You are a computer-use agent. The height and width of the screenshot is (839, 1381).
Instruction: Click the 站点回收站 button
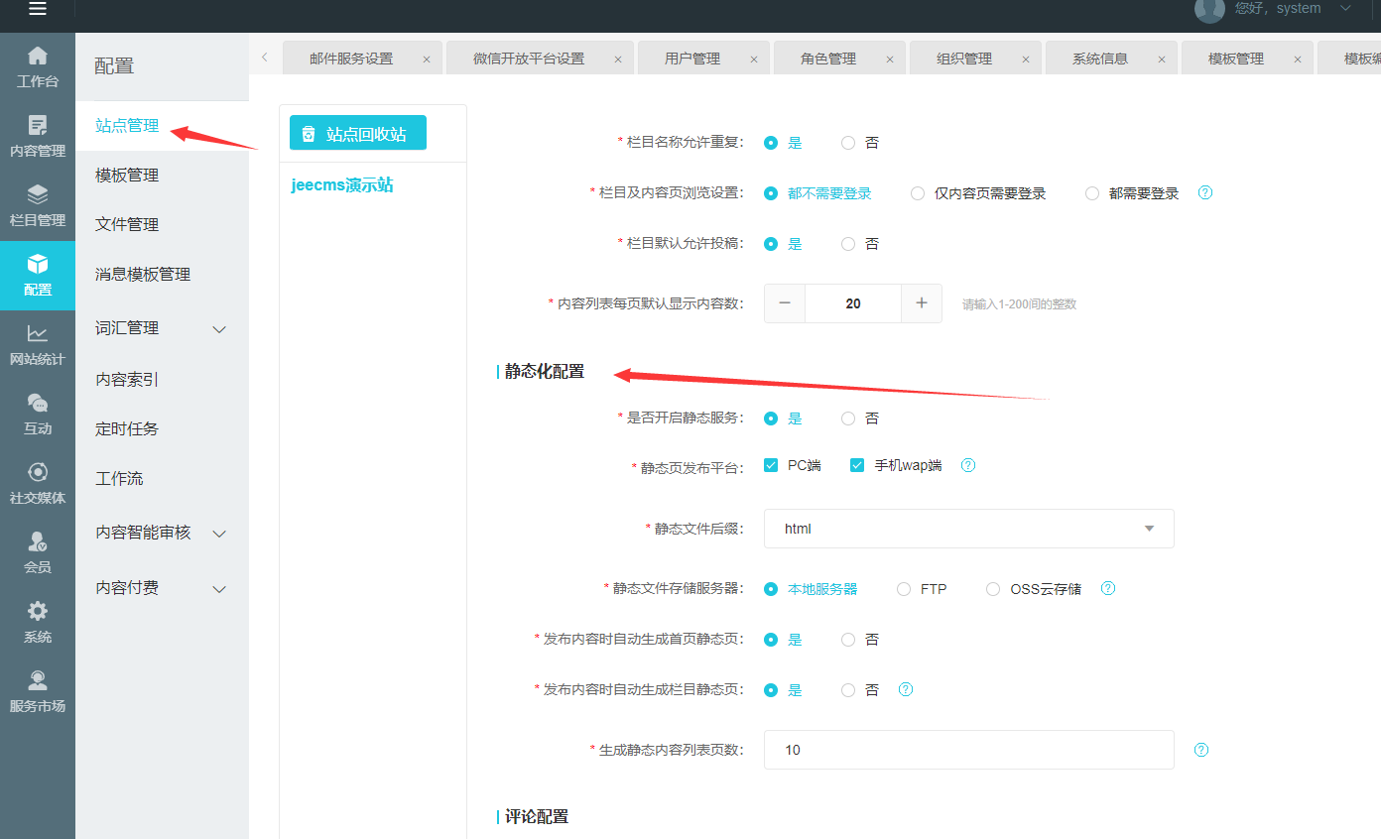[x=358, y=133]
